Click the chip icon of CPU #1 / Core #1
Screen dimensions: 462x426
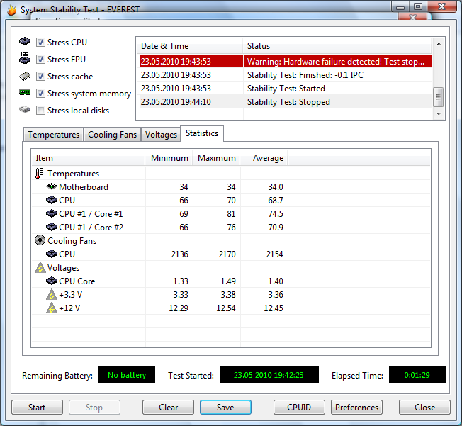tap(52, 213)
